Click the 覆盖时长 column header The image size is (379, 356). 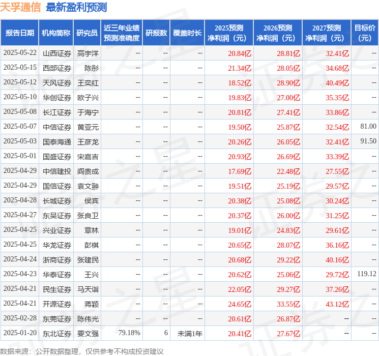187,33
